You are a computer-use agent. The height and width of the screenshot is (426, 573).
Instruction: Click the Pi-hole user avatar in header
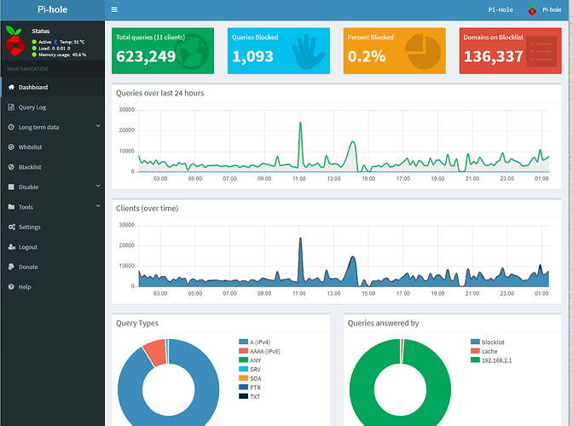(532, 10)
